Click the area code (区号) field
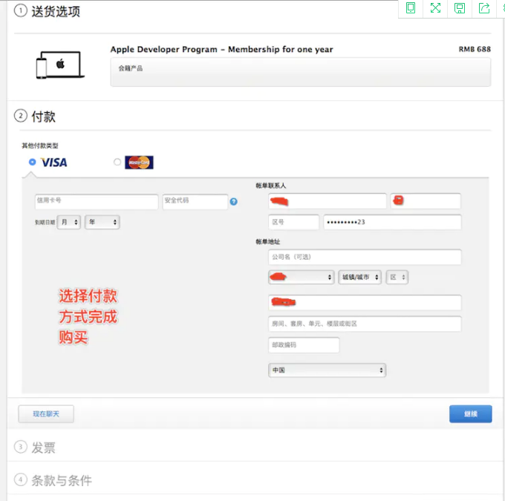The width and height of the screenshot is (505, 501). click(x=293, y=222)
